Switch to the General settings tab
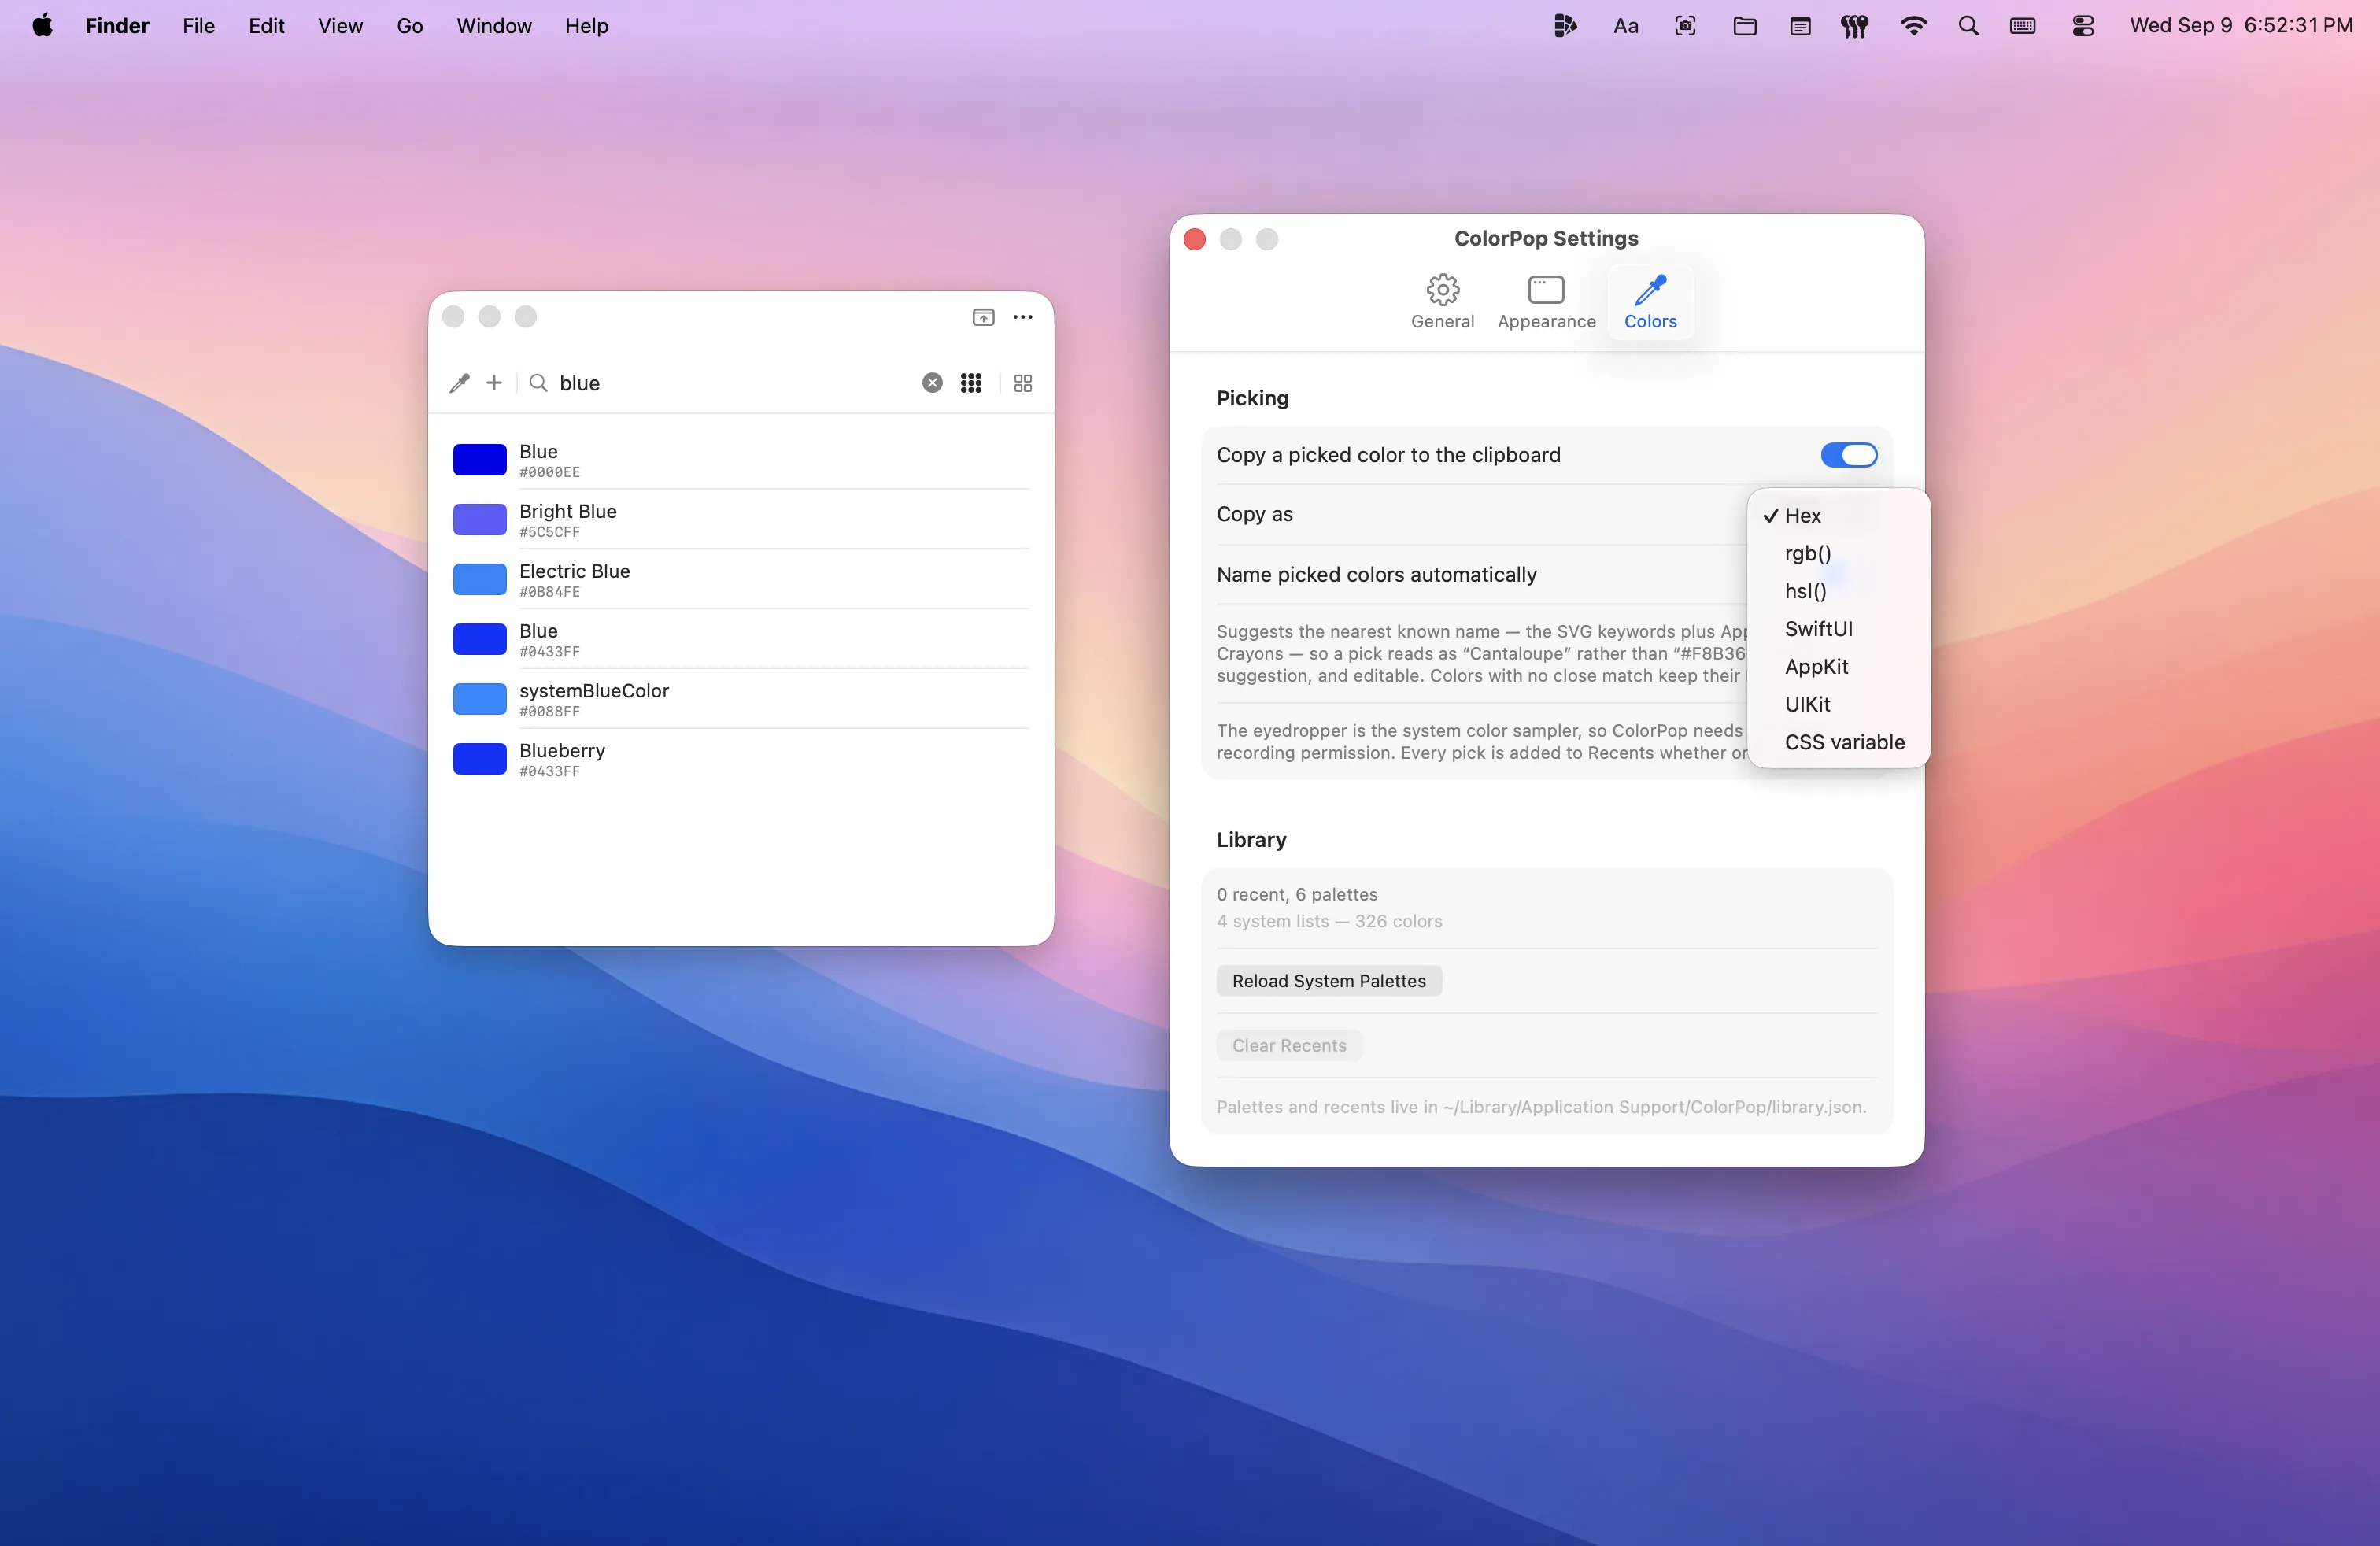This screenshot has height=1546, width=2380. [1442, 302]
